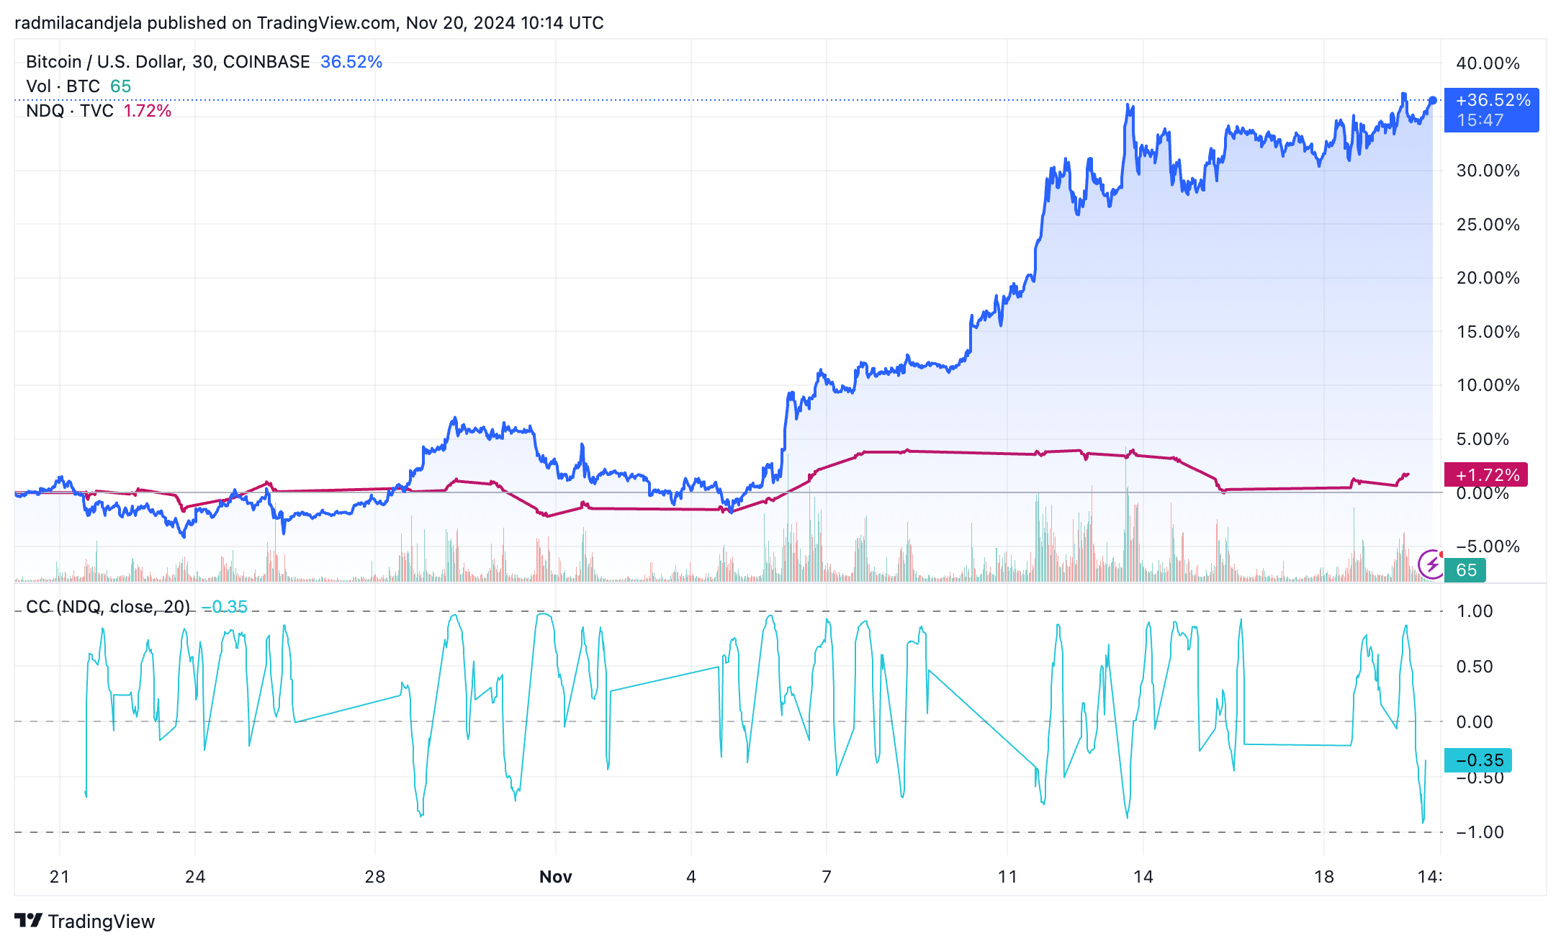Click the blue dot at latest BTC price

pos(1433,101)
